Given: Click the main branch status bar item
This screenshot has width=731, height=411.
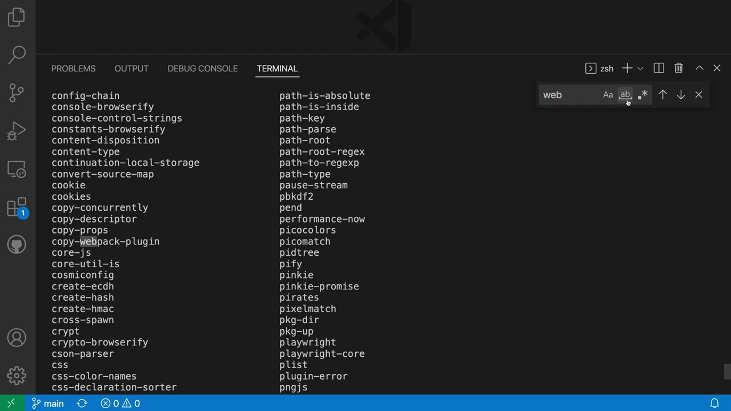Looking at the screenshot, I should coord(47,403).
